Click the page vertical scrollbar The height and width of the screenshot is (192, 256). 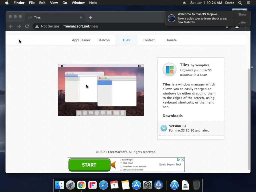[249, 119]
